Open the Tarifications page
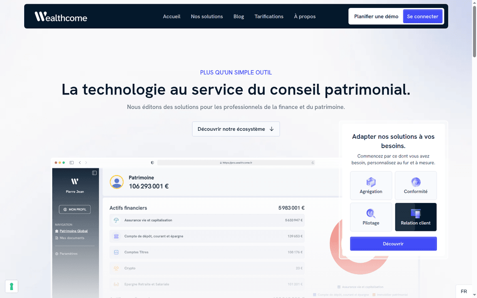This screenshot has height=298, width=477. click(269, 16)
